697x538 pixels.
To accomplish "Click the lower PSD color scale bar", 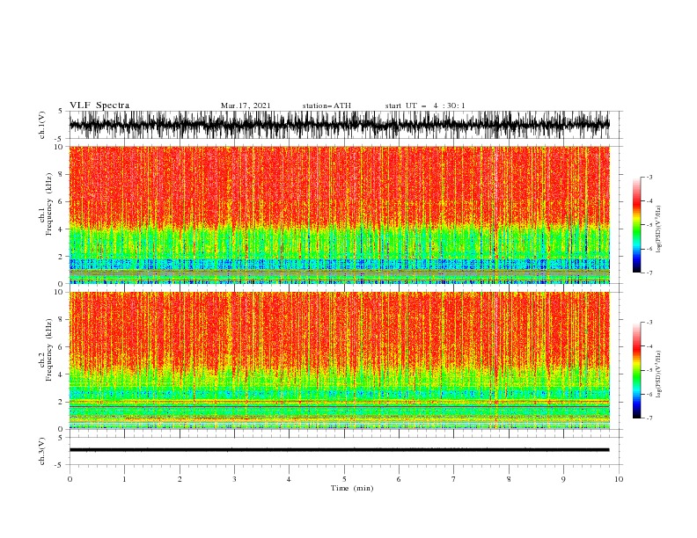I will (636, 370).
